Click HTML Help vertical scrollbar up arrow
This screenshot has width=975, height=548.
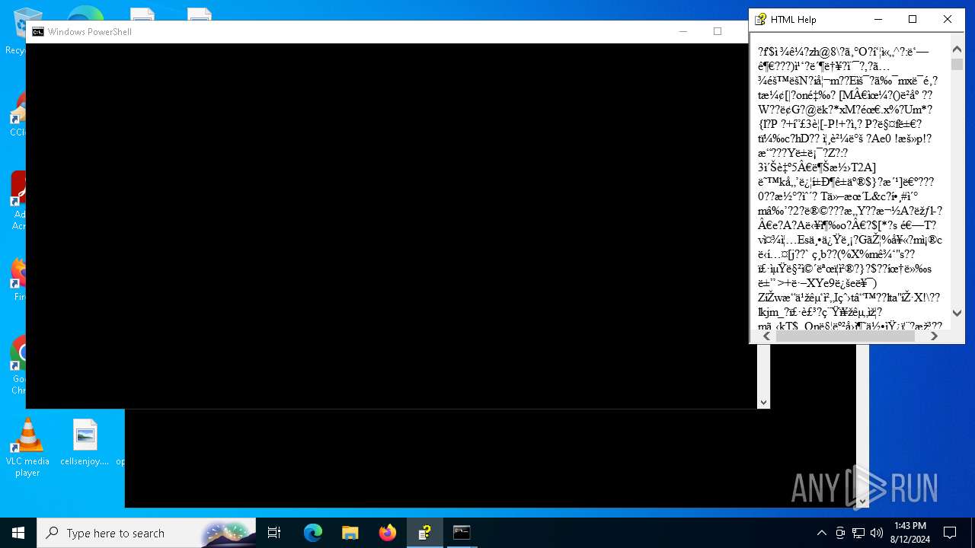(957, 50)
